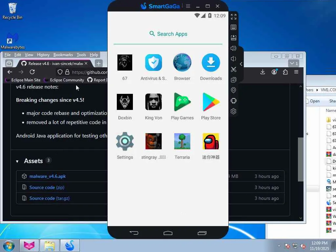The height and width of the screenshot is (252, 336).
Task: Open browser History menu
Action: tap(43, 55)
